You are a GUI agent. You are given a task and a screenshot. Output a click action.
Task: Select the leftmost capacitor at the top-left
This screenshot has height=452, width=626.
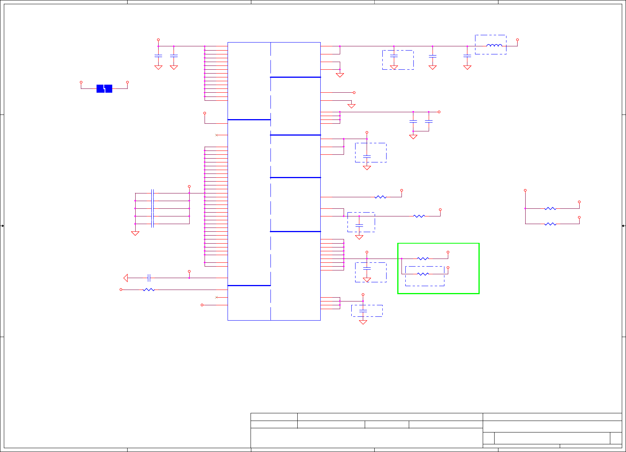coord(158,56)
